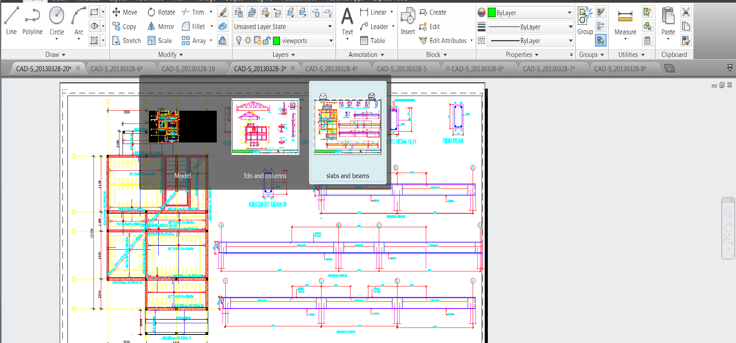Screen dimensions: 736x343
Task: Click the Rectangle draw icon
Action: click(94, 12)
